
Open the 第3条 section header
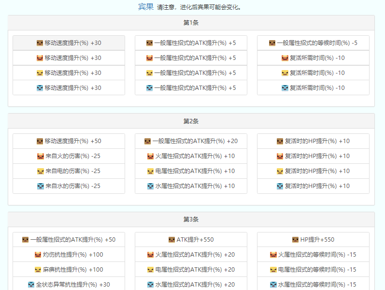(191, 219)
